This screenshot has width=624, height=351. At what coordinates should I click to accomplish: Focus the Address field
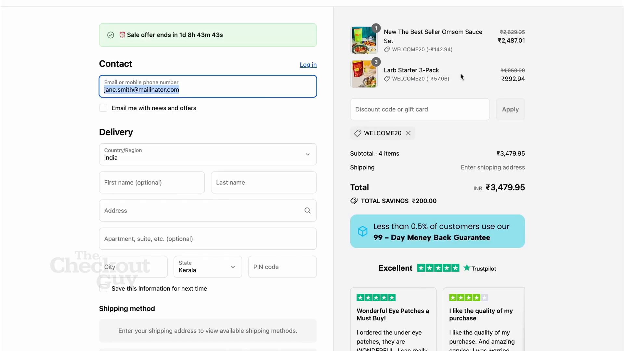[208, 211]
